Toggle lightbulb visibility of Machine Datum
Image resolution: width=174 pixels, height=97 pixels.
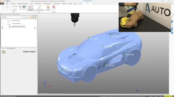(x=8, y=21)
